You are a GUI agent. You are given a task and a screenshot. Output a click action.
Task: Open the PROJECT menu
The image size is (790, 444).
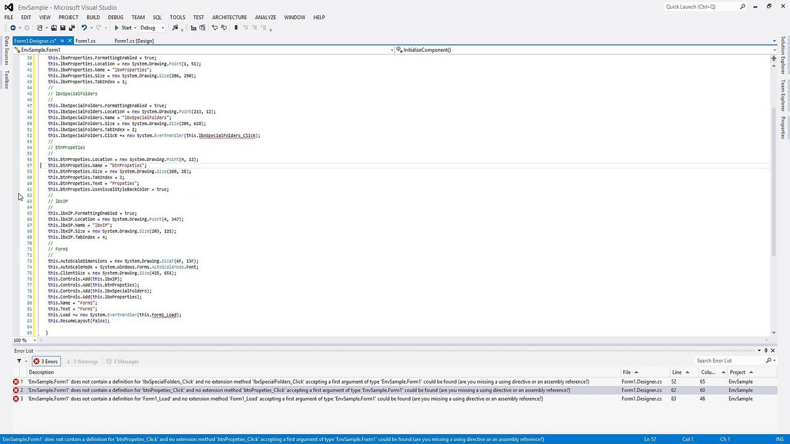coord(68,17)
